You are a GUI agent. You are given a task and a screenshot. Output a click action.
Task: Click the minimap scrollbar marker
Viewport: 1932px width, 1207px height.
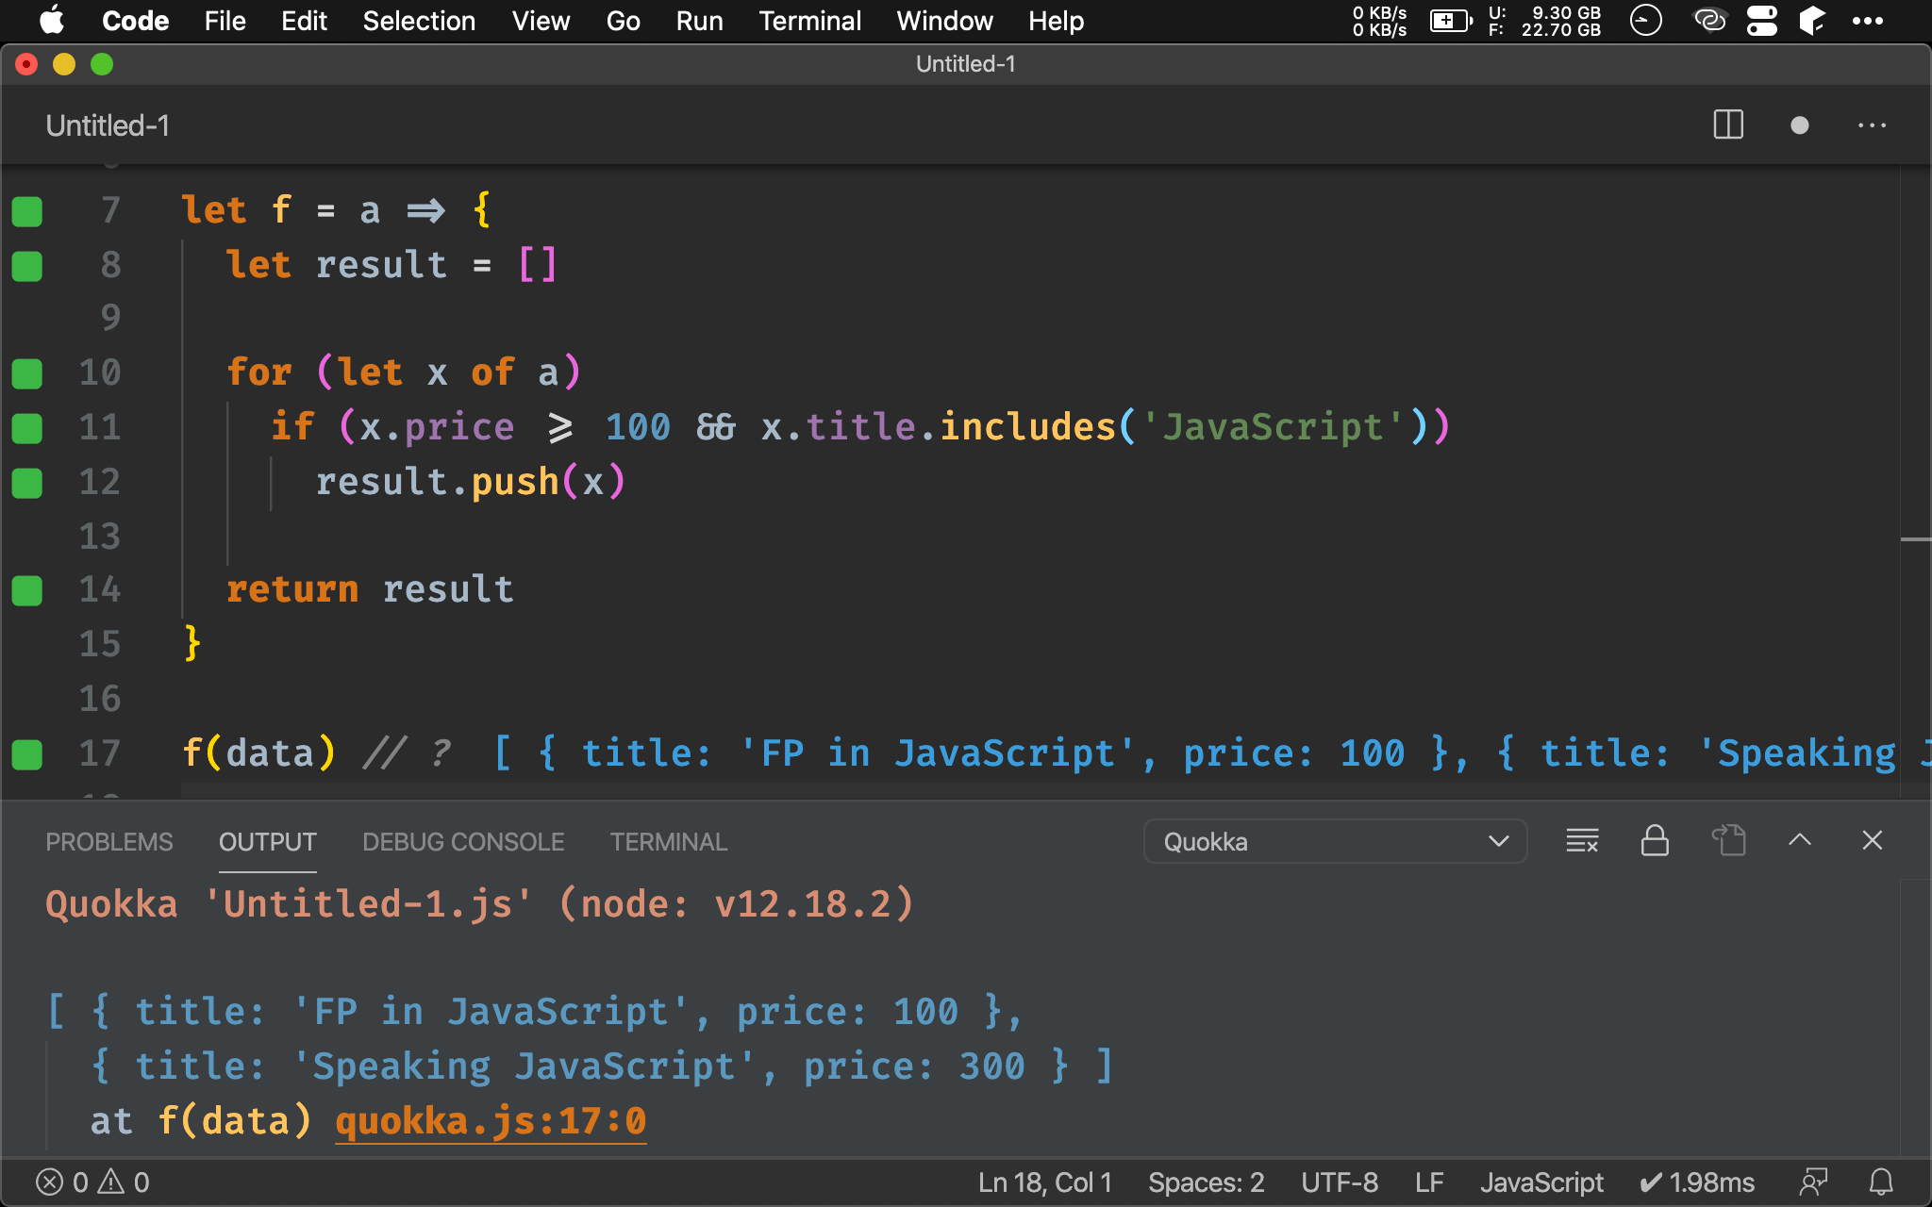click(x=1915, y=539)
